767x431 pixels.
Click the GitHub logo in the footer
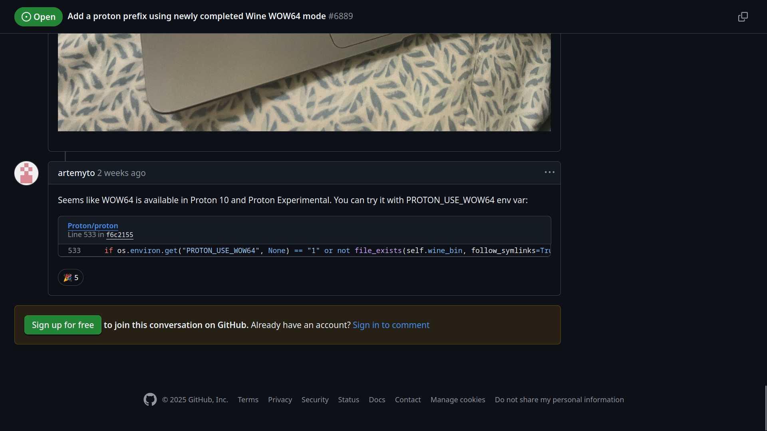click(150, 399)
